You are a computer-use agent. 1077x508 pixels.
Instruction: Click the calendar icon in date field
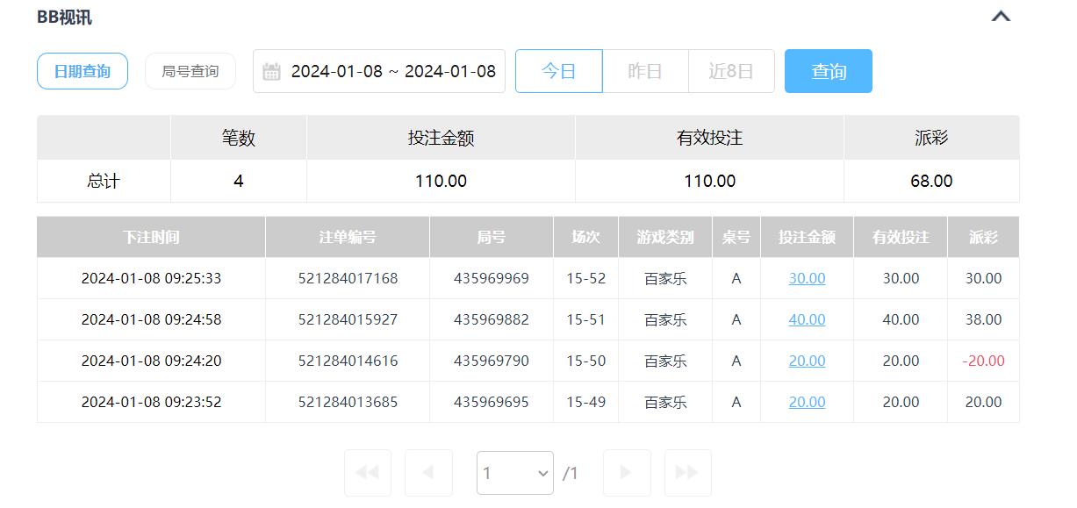click(271, 72)
